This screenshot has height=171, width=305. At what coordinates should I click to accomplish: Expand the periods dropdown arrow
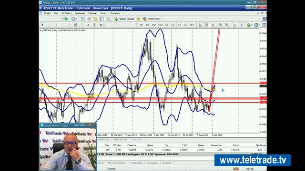point(259,25)
